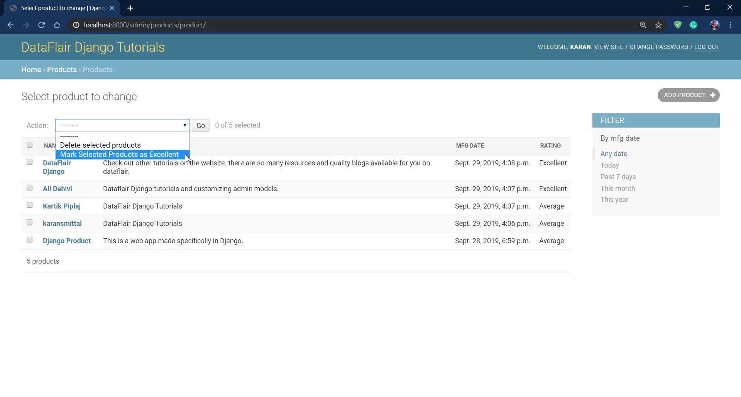
Task: Close the 'Select product to change' tab
Action: pos(112,8)
